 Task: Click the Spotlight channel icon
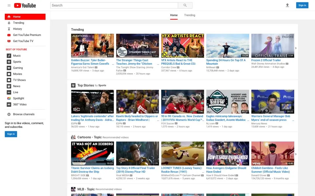coord(9,98)
